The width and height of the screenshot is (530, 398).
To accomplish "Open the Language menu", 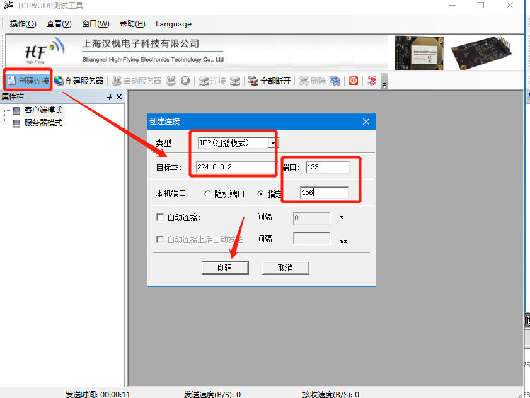I will tap(173, 24).
